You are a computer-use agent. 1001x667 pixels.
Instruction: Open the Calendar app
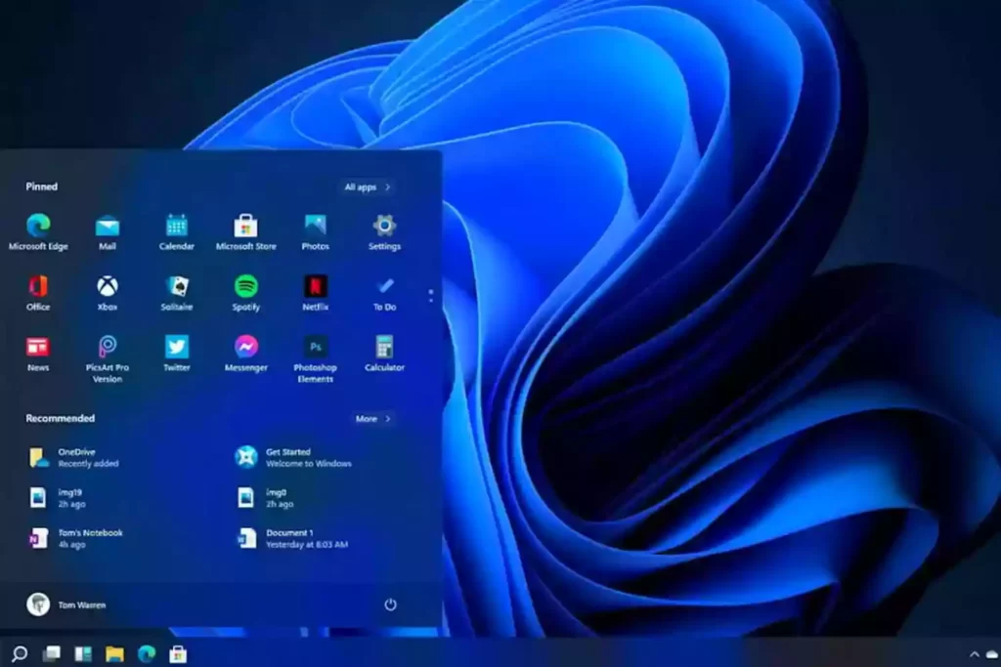(x=177, y=232)
